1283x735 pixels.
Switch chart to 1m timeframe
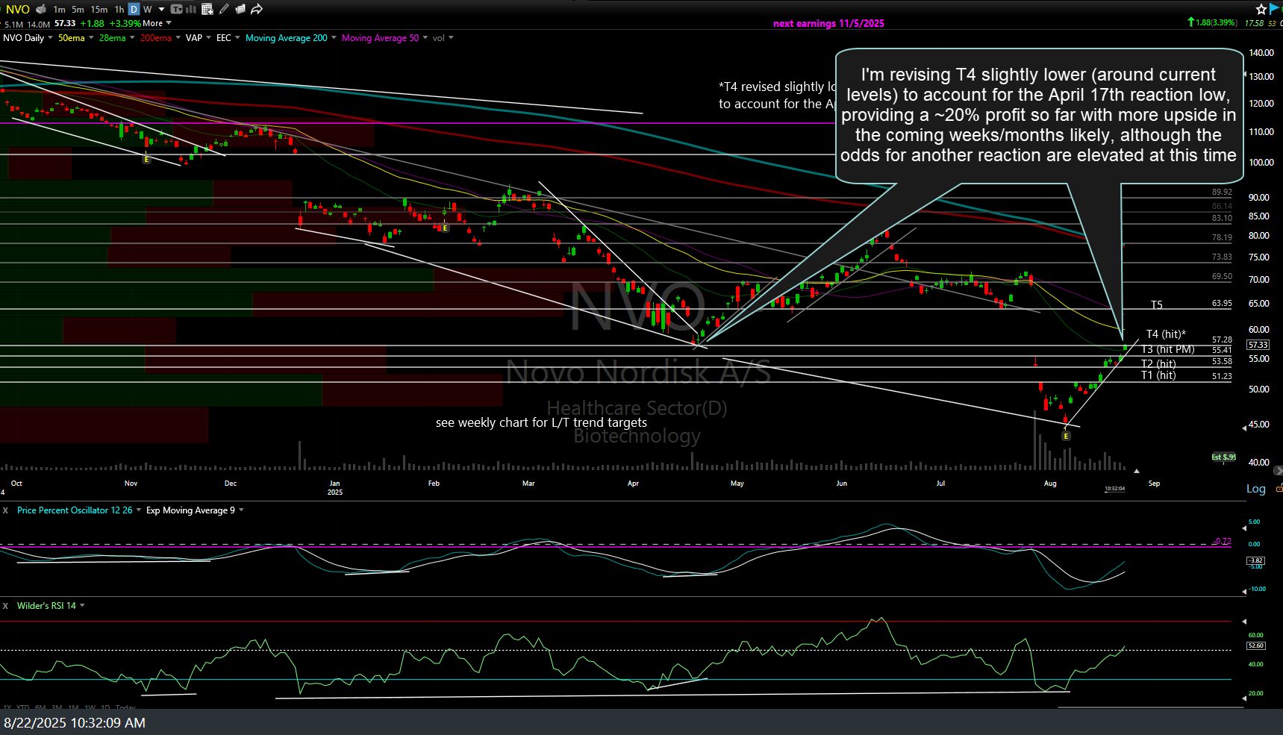(59, 10)
